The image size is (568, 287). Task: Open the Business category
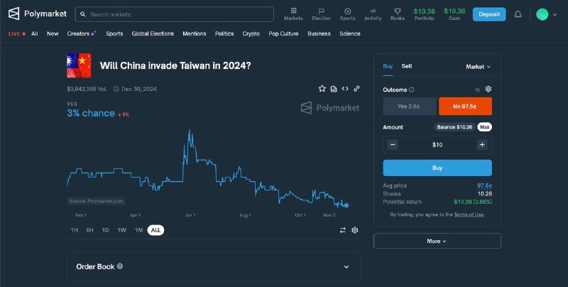(x=319, y=33)
